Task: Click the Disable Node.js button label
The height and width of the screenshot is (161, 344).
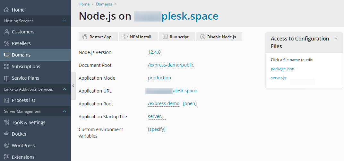Action: [x=222, y=37]
